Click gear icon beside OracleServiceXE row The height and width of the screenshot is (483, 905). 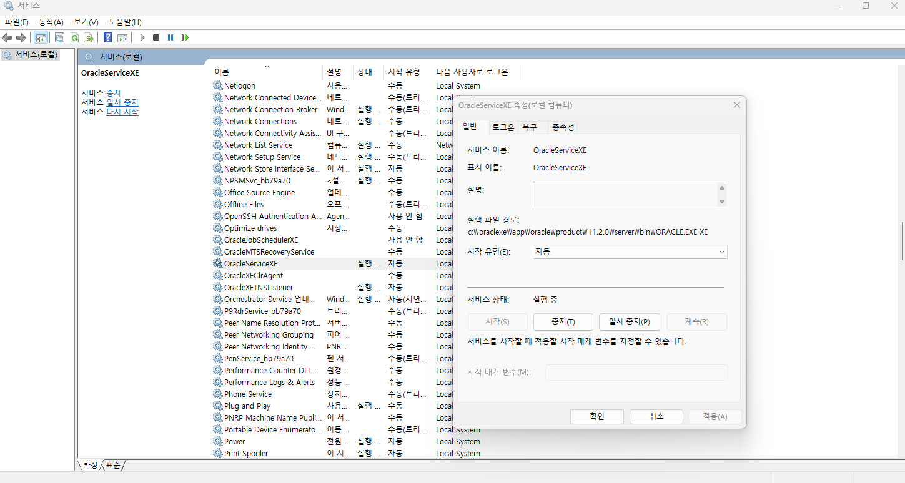pyautogui.click(x=218, y=263)
